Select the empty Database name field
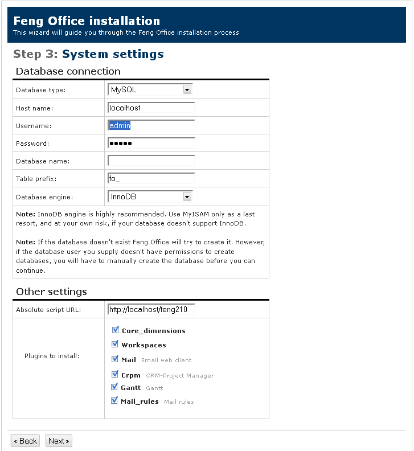414x451 pixels. [x=151, y=161]
